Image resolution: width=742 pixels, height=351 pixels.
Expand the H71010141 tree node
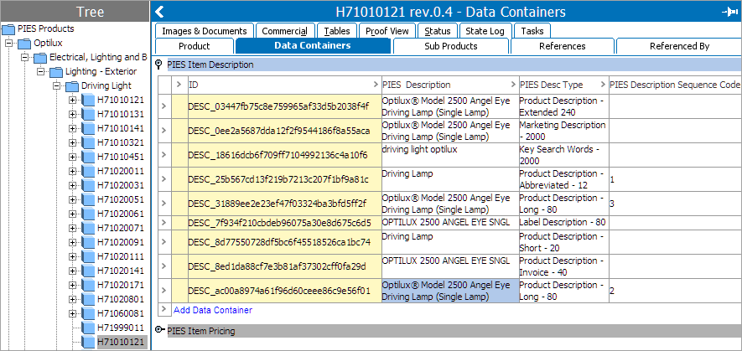pos(73,129)
